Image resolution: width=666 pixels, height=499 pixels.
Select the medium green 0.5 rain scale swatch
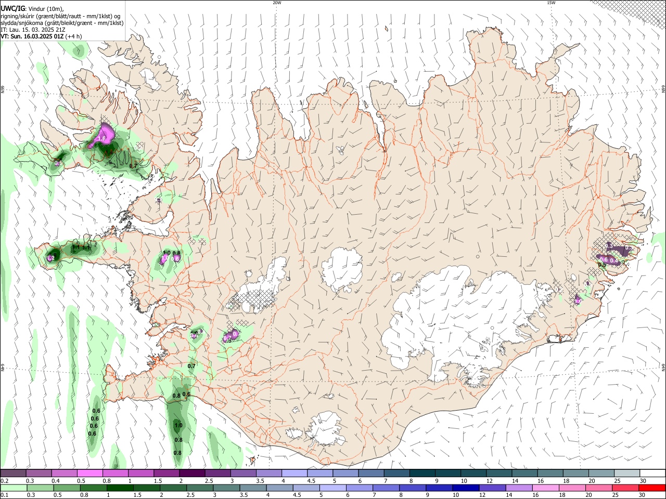tap(67, 488)
